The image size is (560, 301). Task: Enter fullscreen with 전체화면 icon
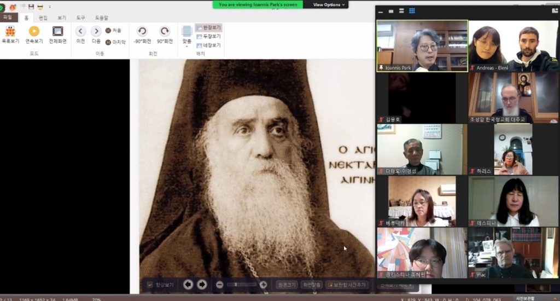click(x=57, y=32)
